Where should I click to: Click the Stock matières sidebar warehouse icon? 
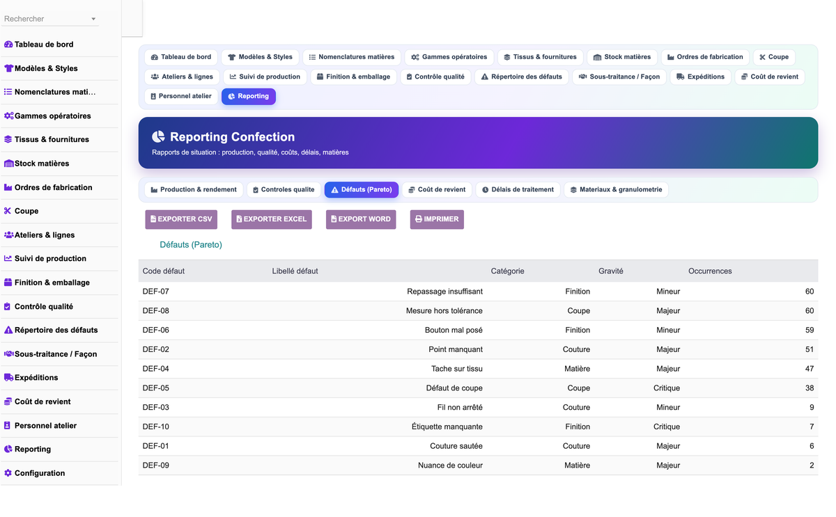point(8,164)
